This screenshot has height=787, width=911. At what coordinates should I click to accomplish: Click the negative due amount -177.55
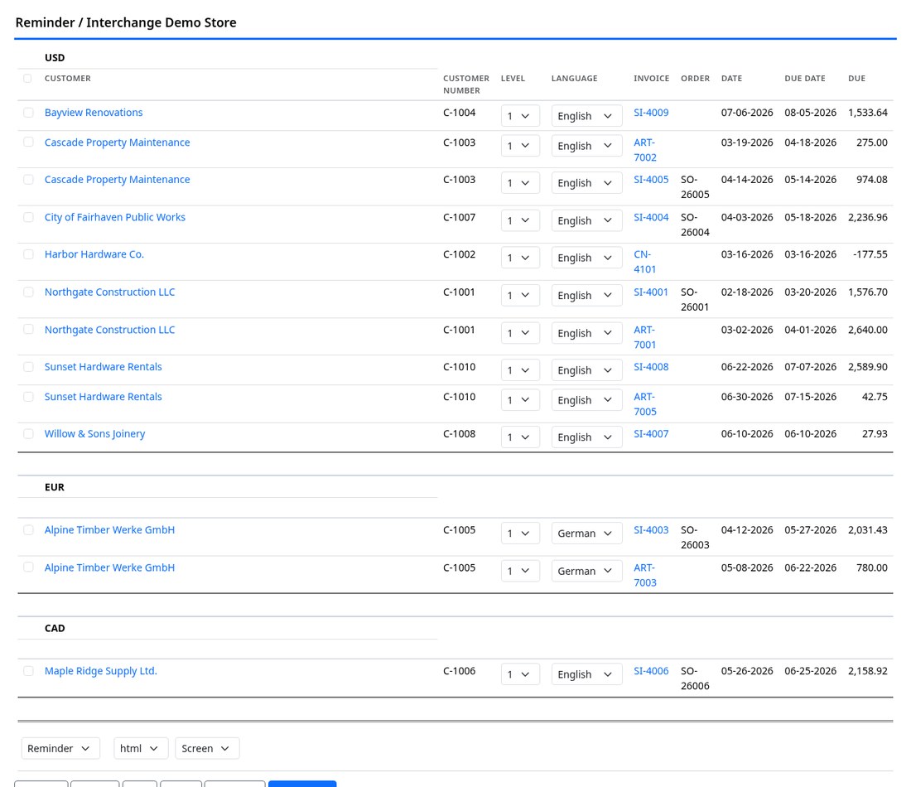point(870,254)
